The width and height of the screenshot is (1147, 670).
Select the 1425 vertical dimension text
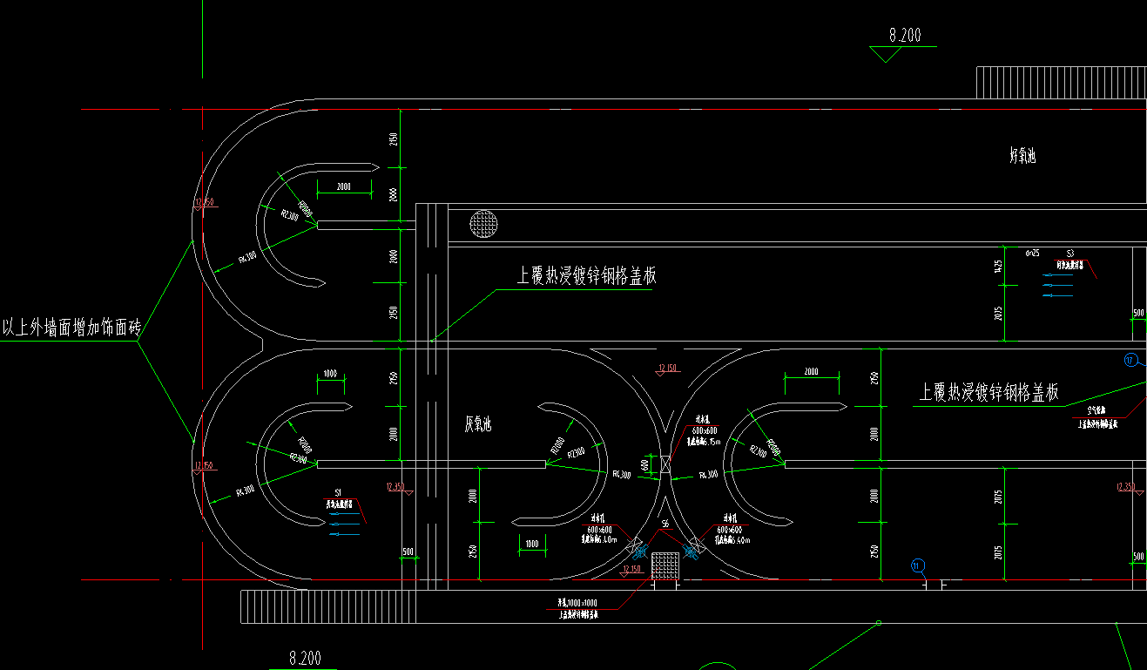[999, 266]
